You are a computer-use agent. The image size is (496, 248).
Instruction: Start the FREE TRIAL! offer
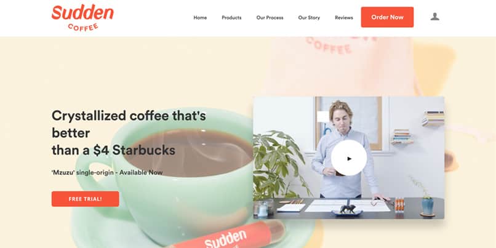(86, 199)
